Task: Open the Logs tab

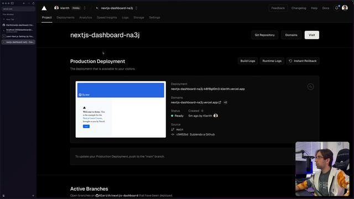Action: click(x=125, y=17)
